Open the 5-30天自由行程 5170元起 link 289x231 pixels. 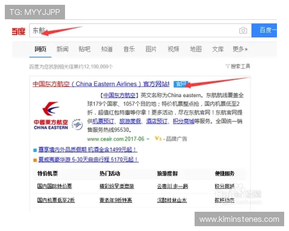pos(89,159)
